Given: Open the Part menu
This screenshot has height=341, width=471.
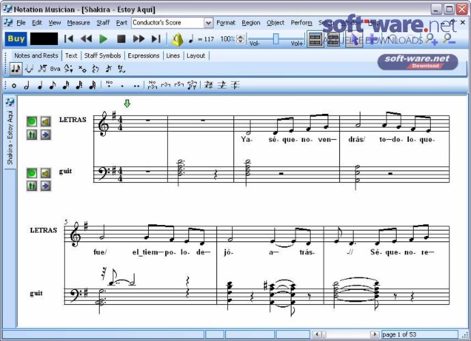Looking at the screenshot, I should (x=122, y=23).
